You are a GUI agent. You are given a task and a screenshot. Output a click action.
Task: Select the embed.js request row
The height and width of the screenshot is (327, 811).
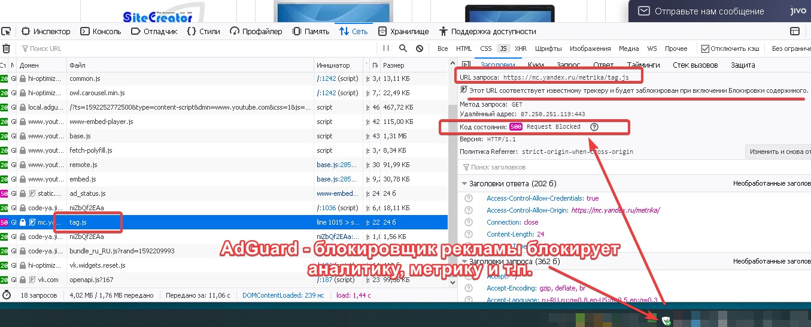coord(224,179)
